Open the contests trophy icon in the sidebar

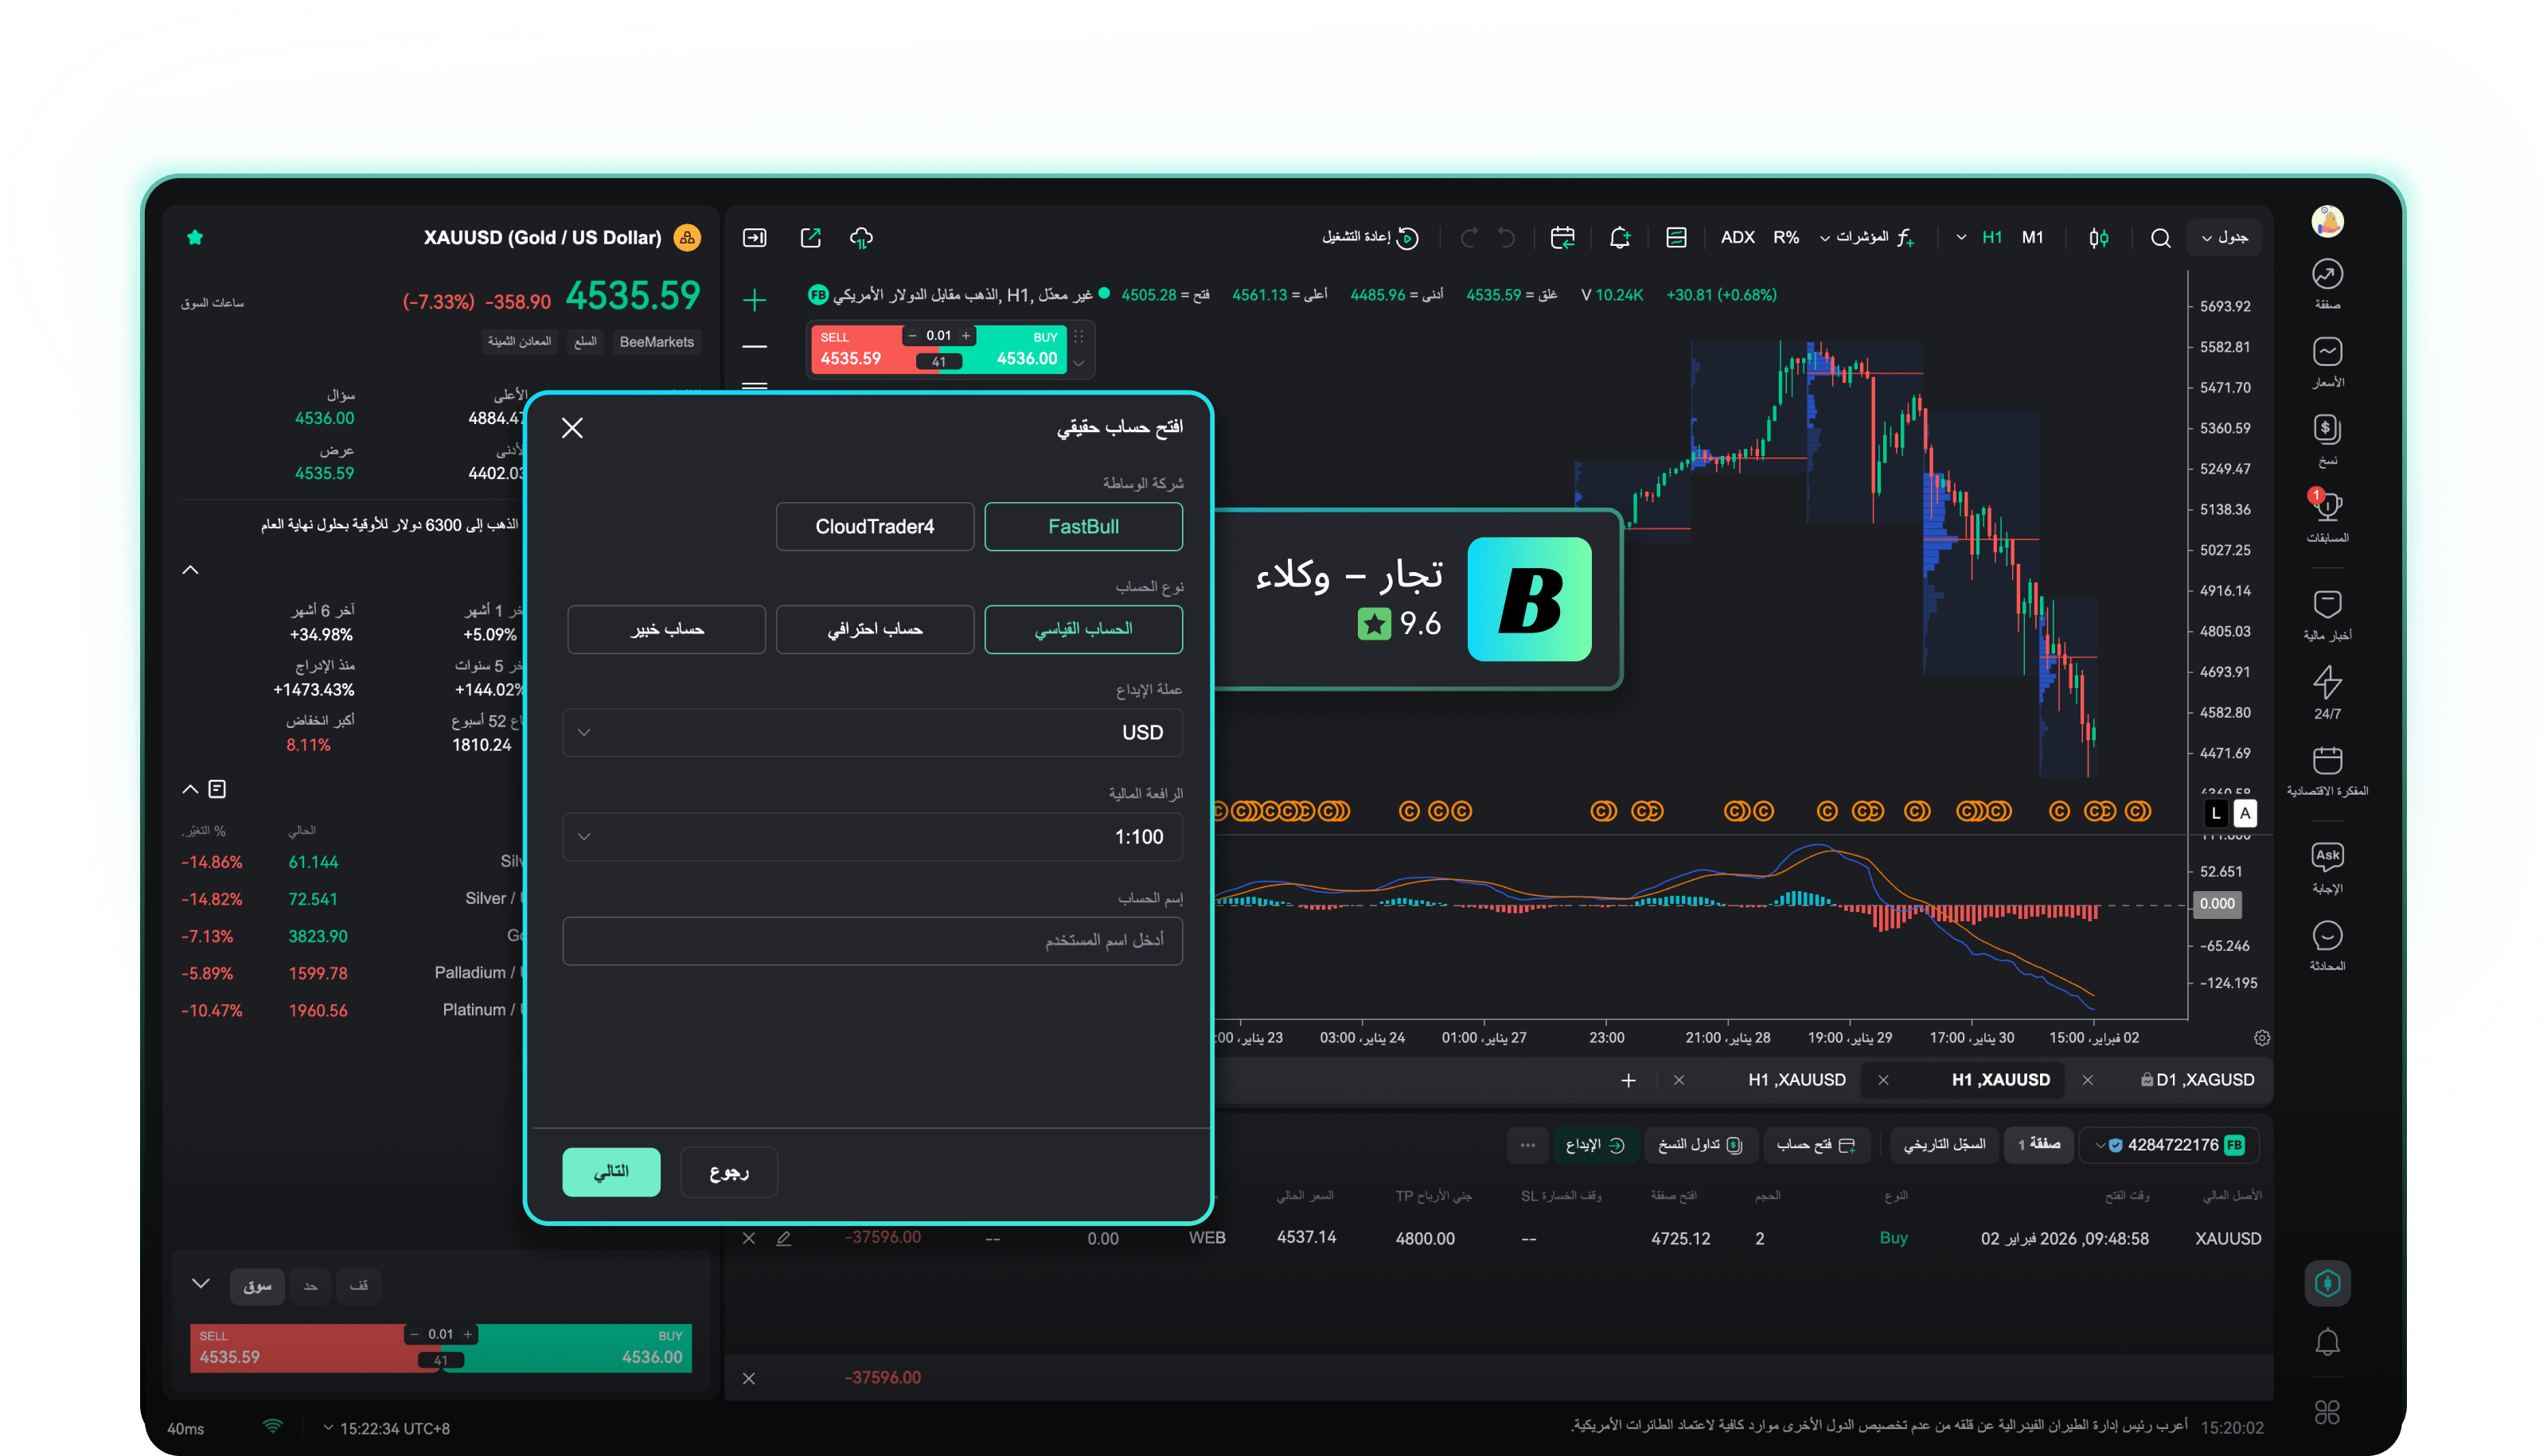pos(2327,508)
